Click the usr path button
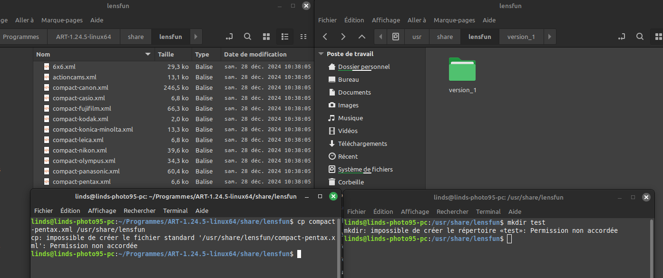 coord(417,37)
